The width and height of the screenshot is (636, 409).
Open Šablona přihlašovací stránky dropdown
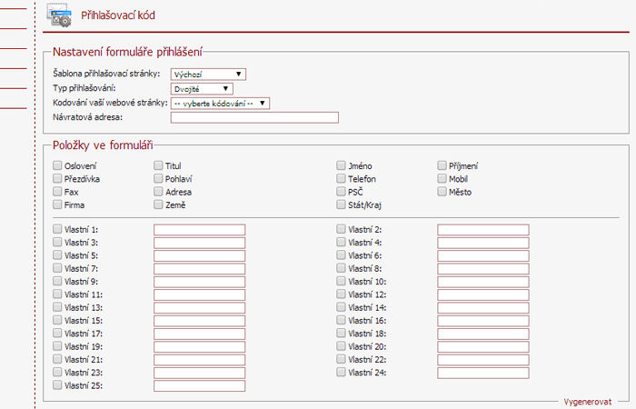pos(208,75)
